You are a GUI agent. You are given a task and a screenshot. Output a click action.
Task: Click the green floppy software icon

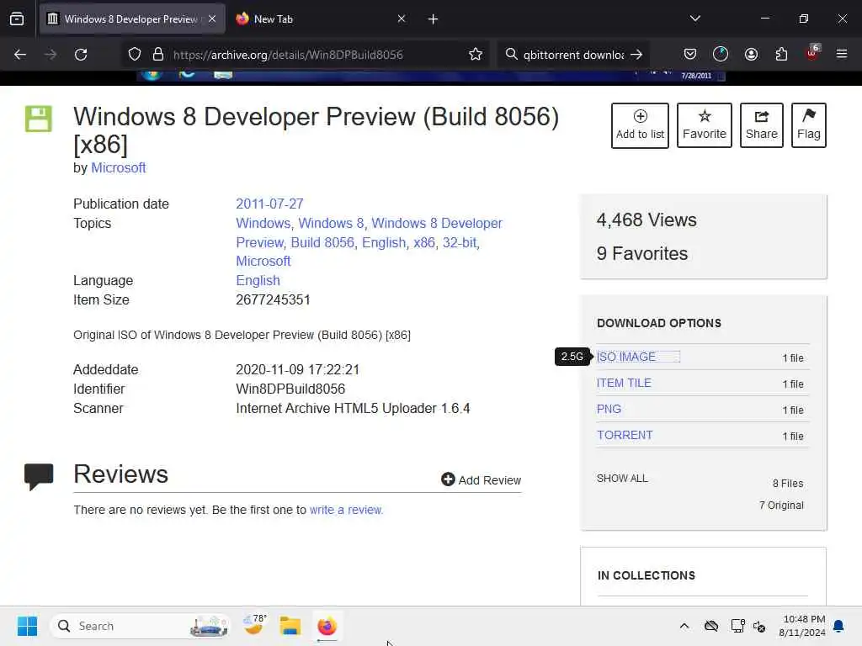39,119
